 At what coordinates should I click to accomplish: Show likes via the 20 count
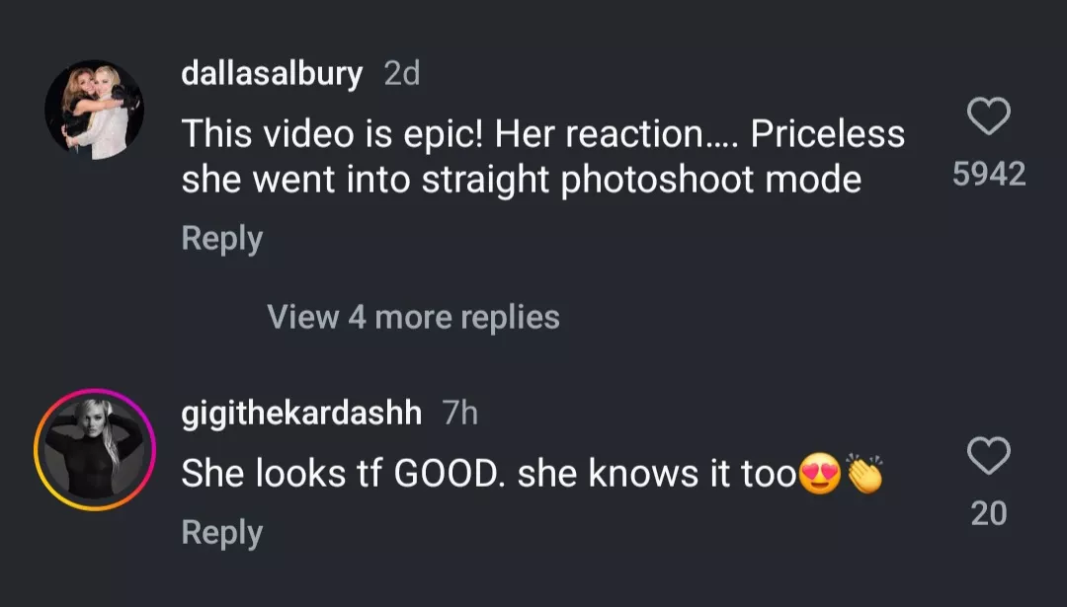pos(988,512)
